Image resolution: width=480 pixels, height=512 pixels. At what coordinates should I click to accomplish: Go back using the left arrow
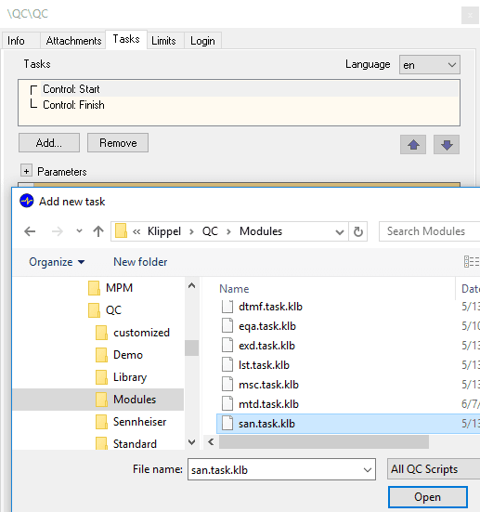tap(30, 231)
